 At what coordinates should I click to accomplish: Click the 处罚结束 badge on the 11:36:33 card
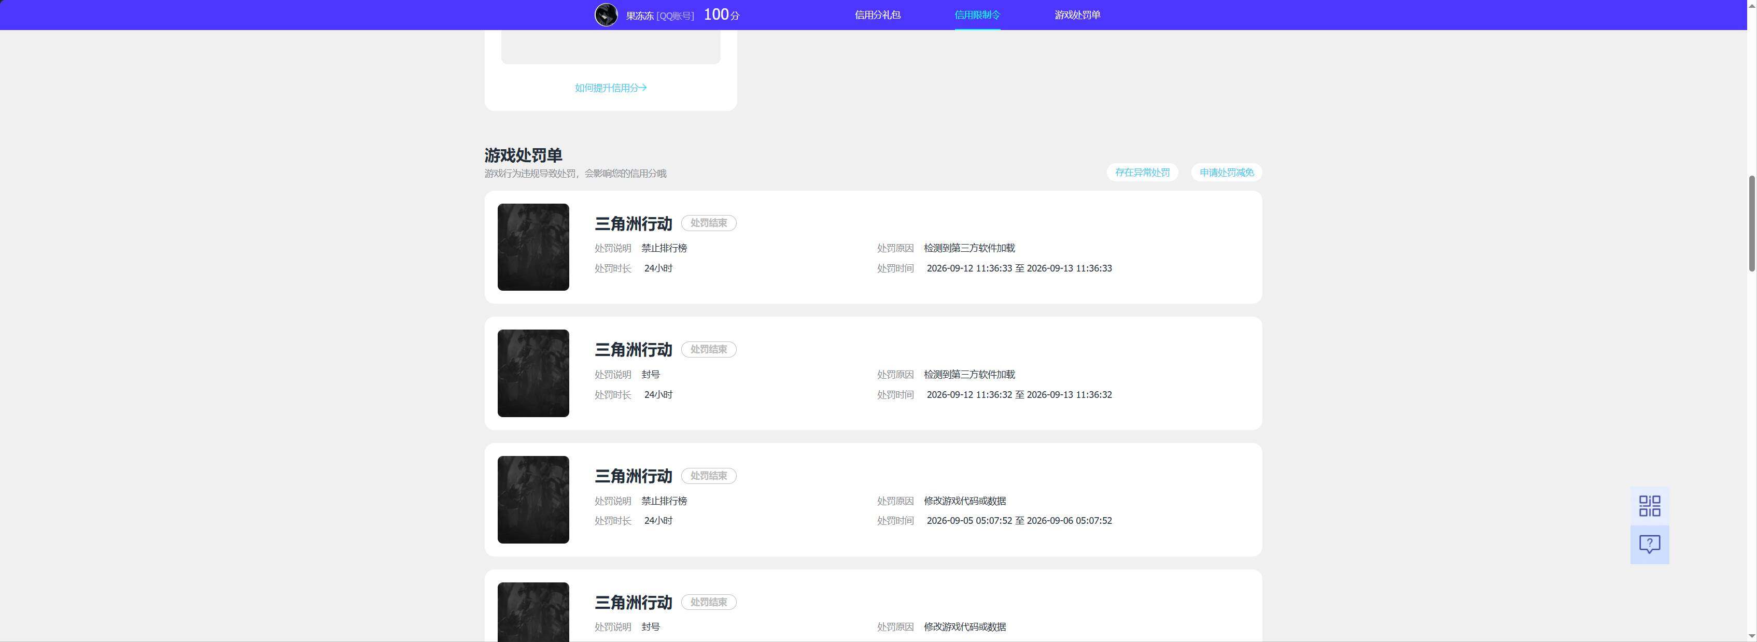click(709, 223)
